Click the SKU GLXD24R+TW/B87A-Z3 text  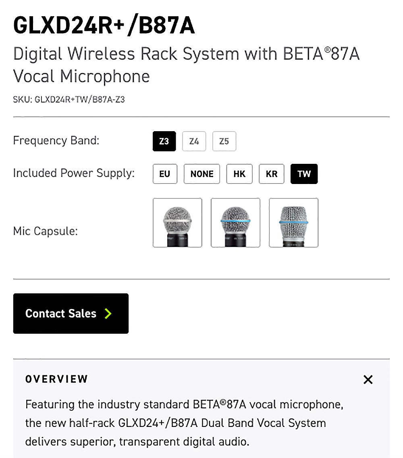tap(69, 100)
